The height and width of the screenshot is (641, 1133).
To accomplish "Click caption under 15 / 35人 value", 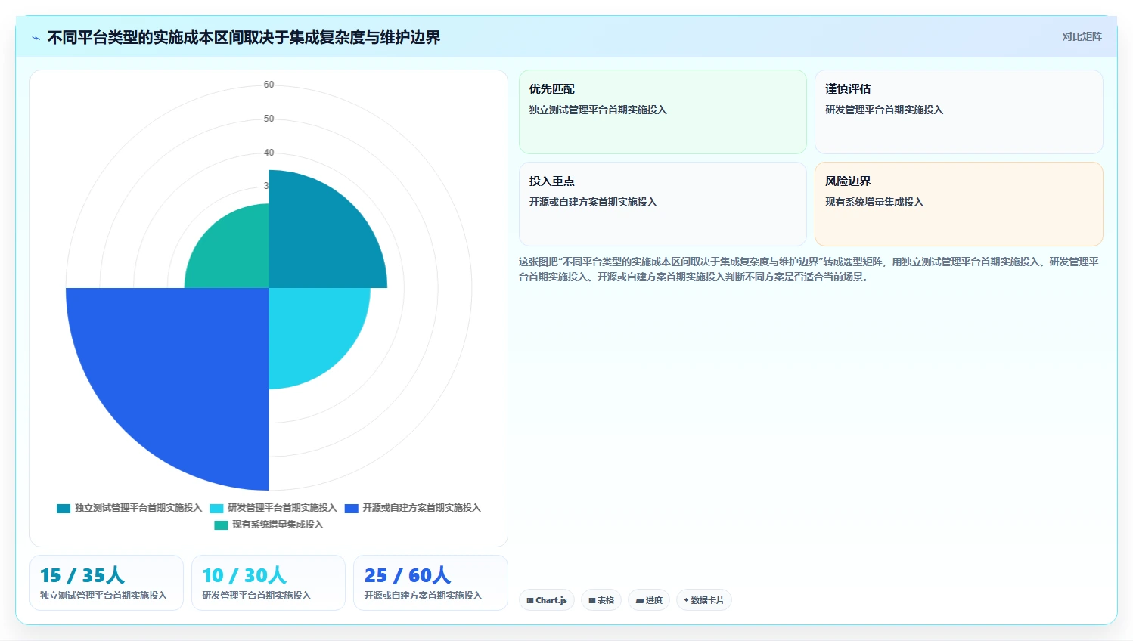I will 104,596.
